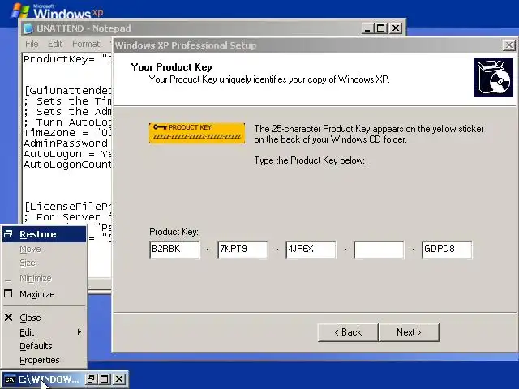Maximize the minimized C:\WINDOW... command window
519x389 pixels.
point(105,379)
